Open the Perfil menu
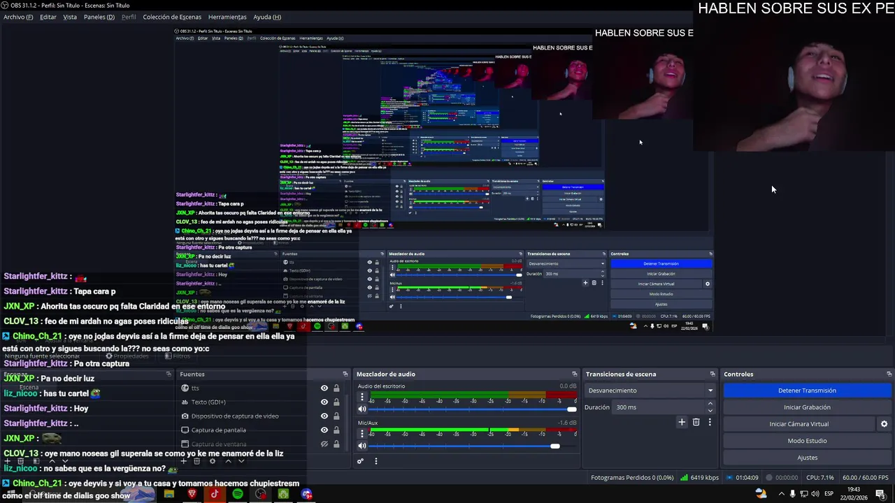 click(129, 17)
